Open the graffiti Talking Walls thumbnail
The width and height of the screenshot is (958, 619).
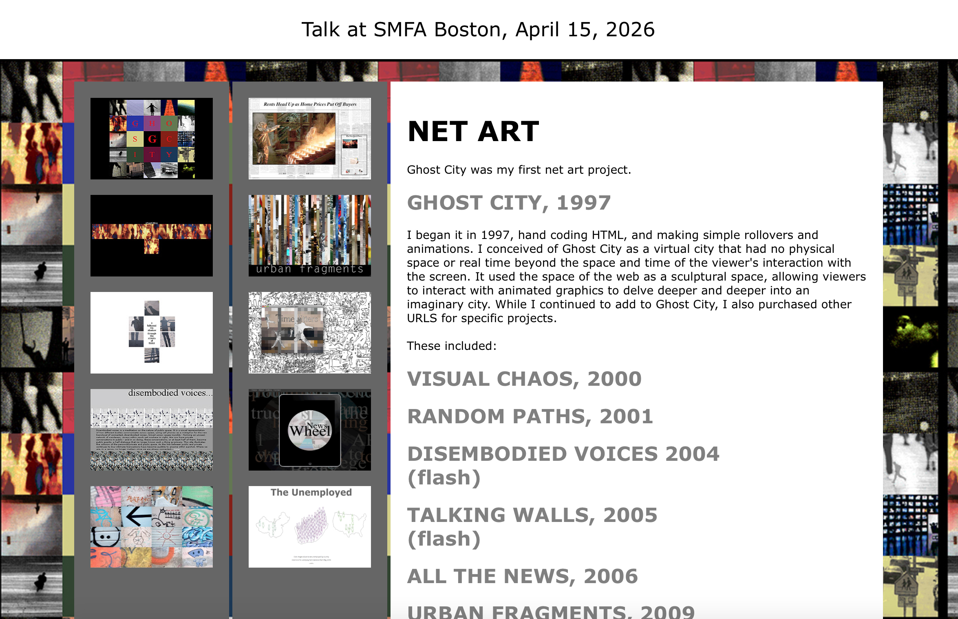(152, 527)
